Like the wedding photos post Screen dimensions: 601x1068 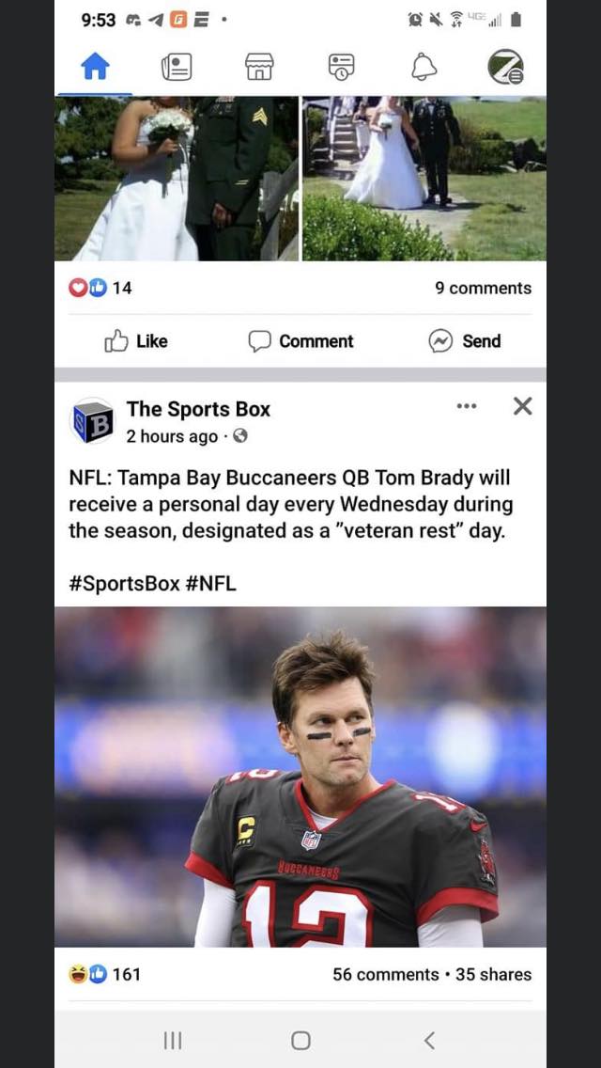click(135, 341)
